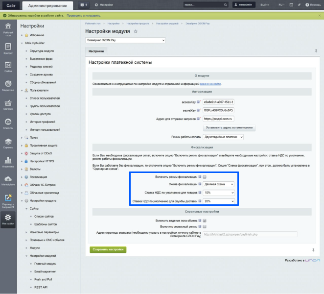The height and width of the screenshot is (294, 324).
Task: Open the Проверить и исправить link
Action: click(x=84, y=16)
